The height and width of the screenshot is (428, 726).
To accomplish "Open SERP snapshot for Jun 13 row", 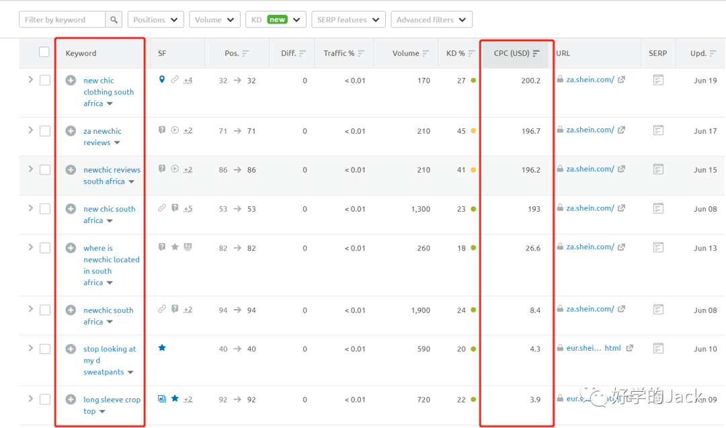I will (x=658, y=247).
